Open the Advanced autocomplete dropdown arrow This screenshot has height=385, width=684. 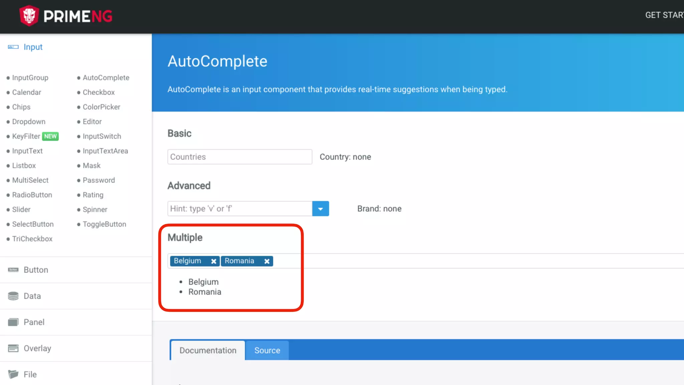coord(320,209)
